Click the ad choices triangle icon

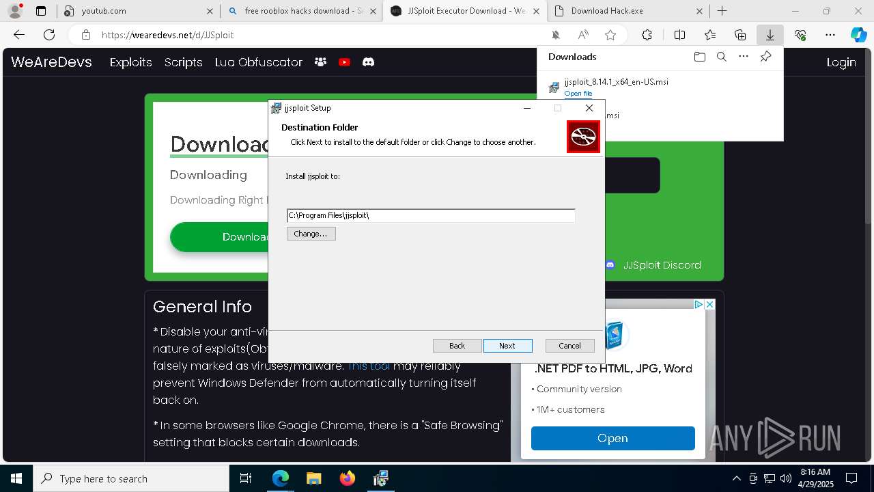[699, 305]
